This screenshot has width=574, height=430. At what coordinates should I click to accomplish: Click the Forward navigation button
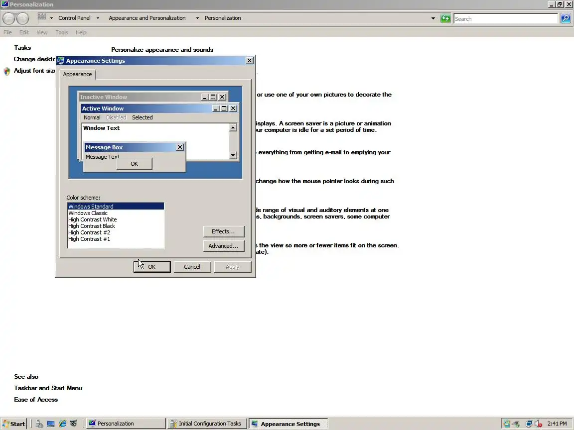[23, 18]
